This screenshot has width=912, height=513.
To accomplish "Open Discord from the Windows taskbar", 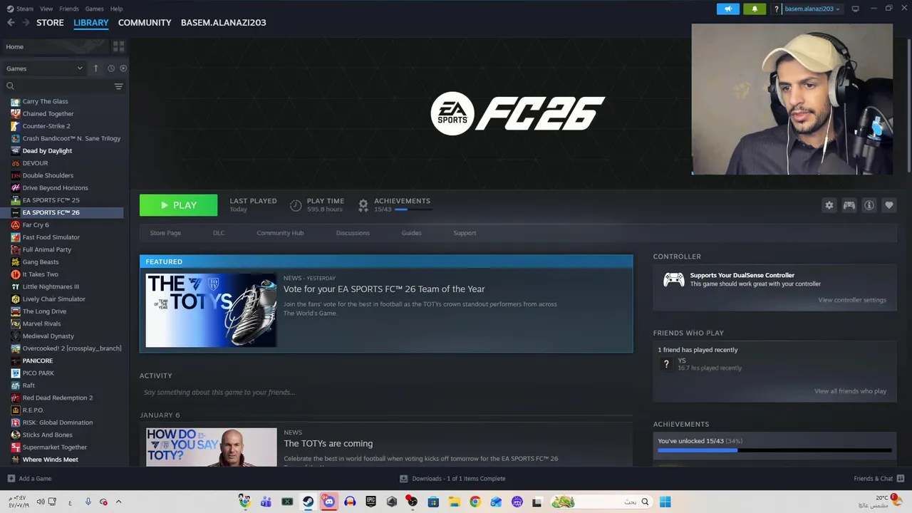I will tap(328, 502).
